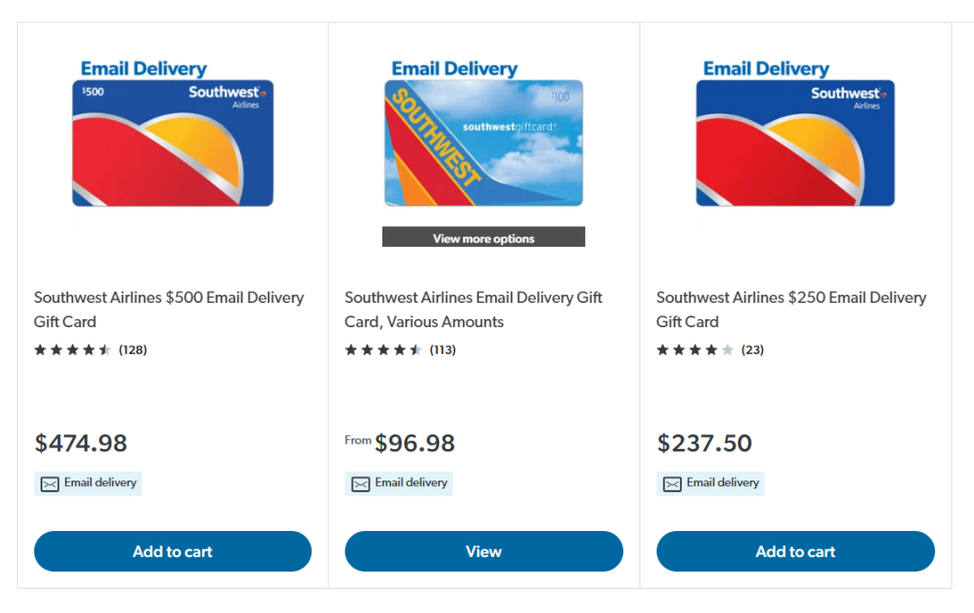The height and width of the screenshot is (613, 974).
Task: Add the $500 gift card to cart
Action: [172, 551]
